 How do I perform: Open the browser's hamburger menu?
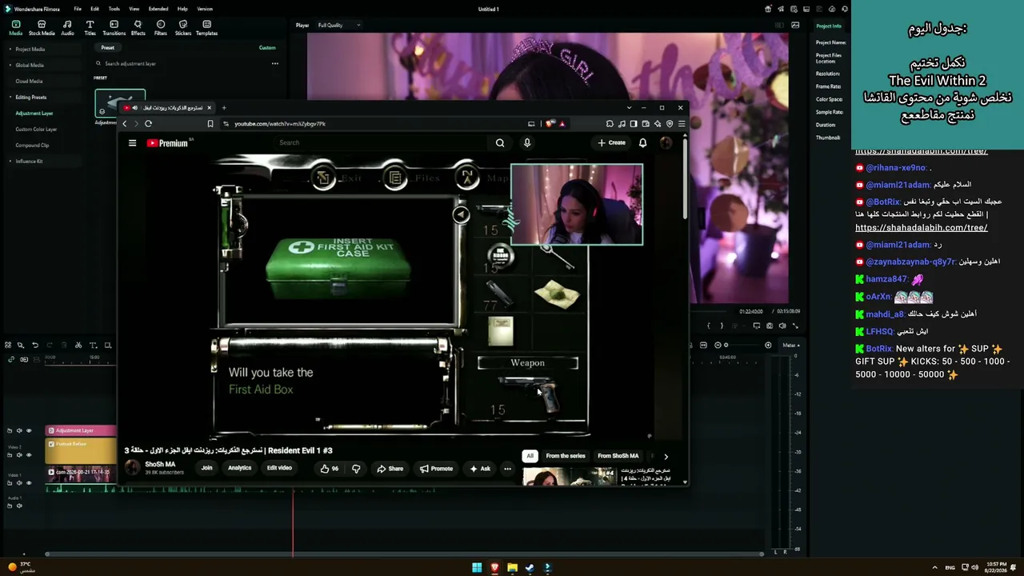click(x=681, y=123)
